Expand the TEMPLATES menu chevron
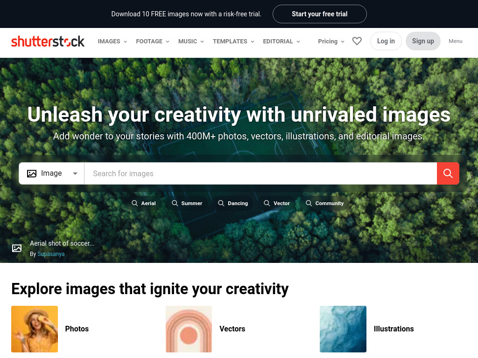Viewport: 478px width, 358px height. (253, 41)
